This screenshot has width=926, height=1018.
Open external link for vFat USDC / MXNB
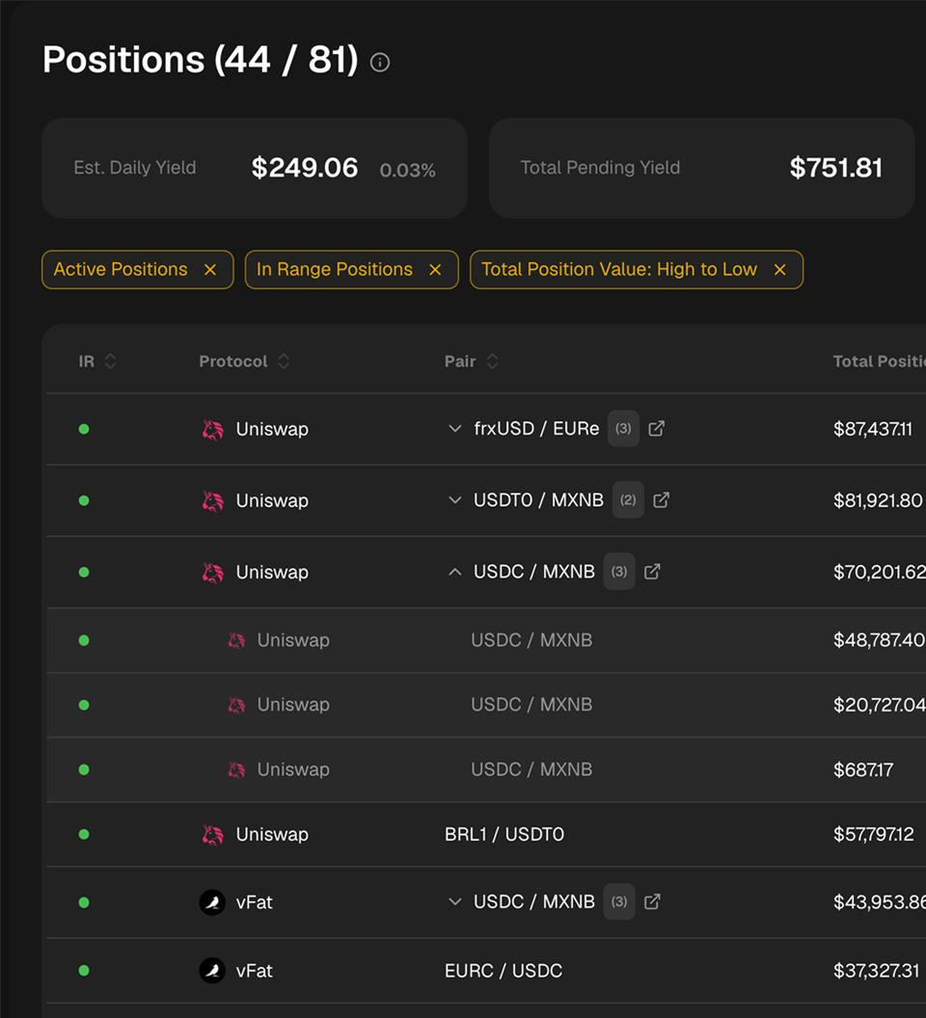point(652,901)
